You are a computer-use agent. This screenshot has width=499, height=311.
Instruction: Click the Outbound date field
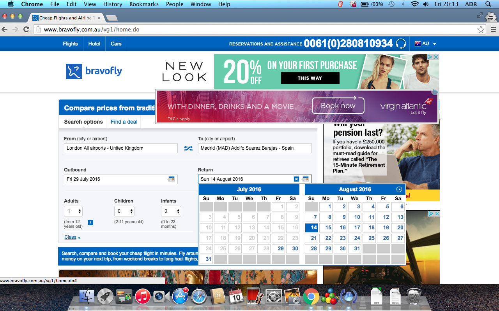coord(121,179)
